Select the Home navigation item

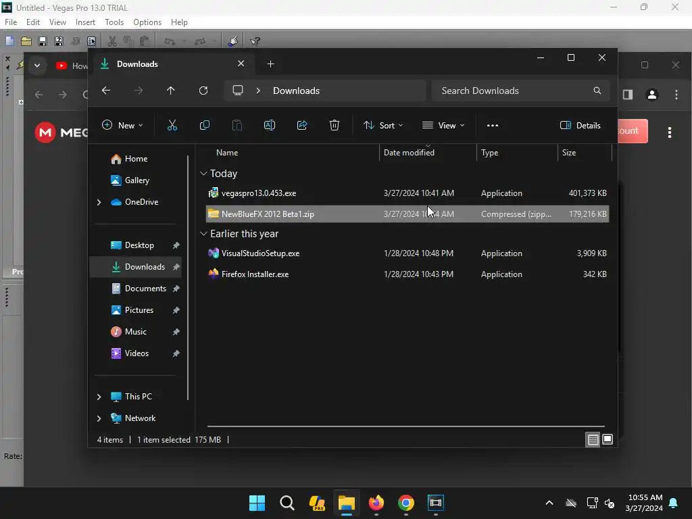coord(135,159)
